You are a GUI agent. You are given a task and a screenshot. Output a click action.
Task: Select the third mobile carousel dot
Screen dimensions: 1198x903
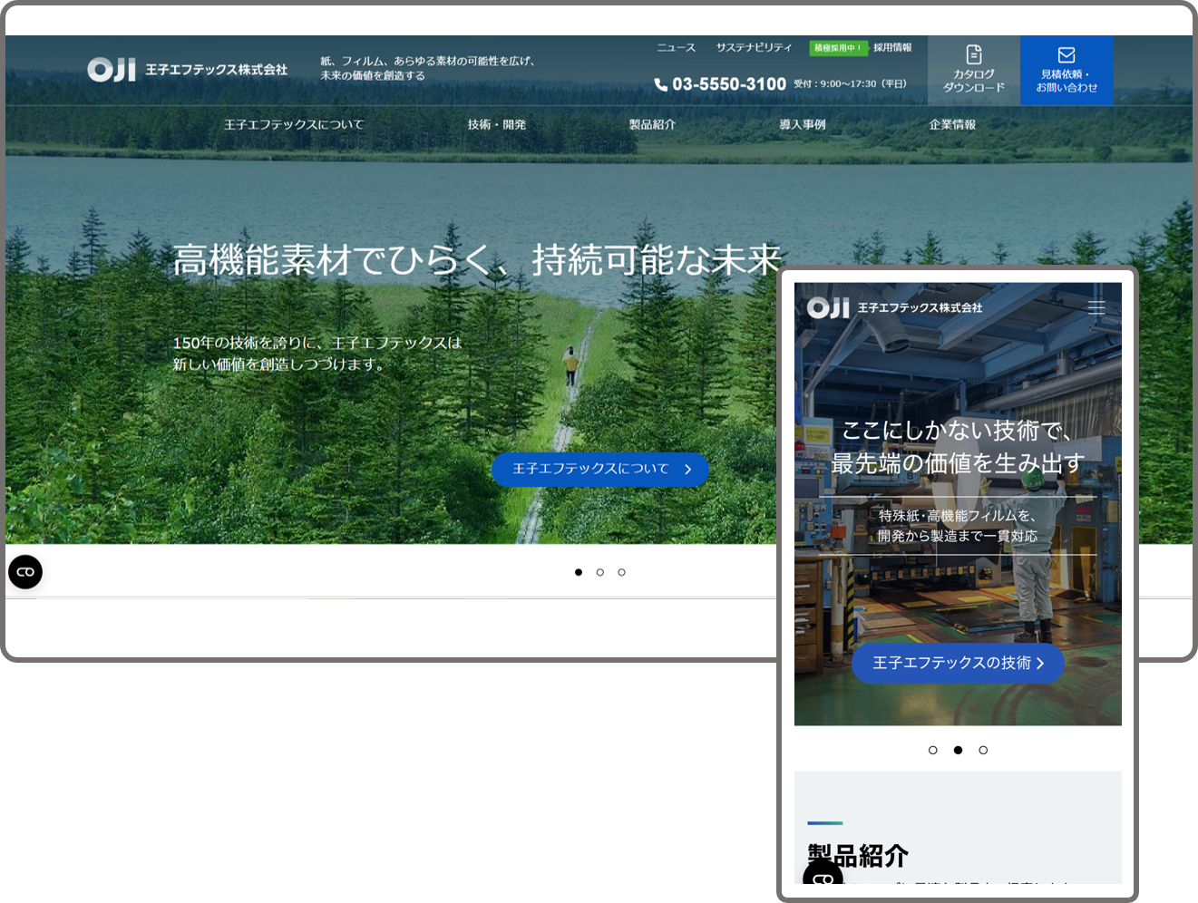(x=983, y=751)
